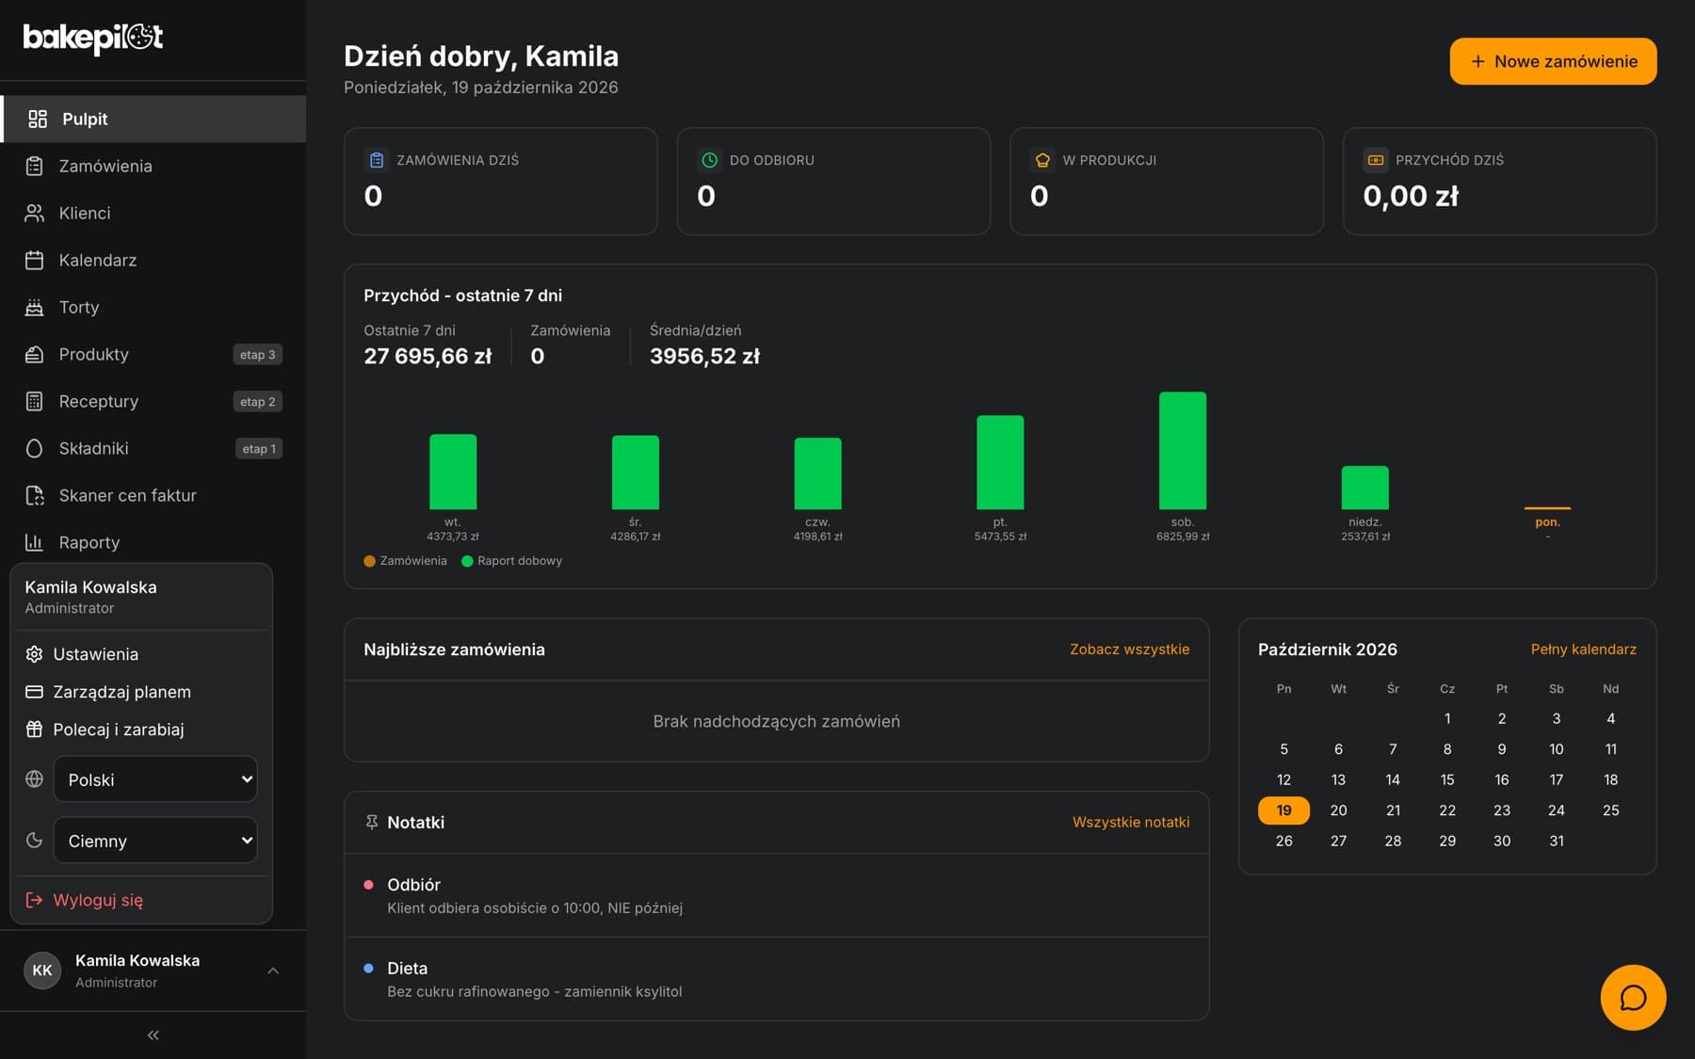Open Skaner cen faktur icon

tap(35, 495)
